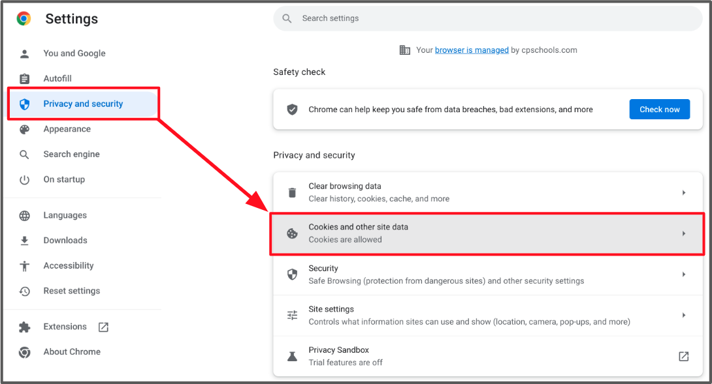Click the trash icon for Clear browsing data

tap(291, 192)
